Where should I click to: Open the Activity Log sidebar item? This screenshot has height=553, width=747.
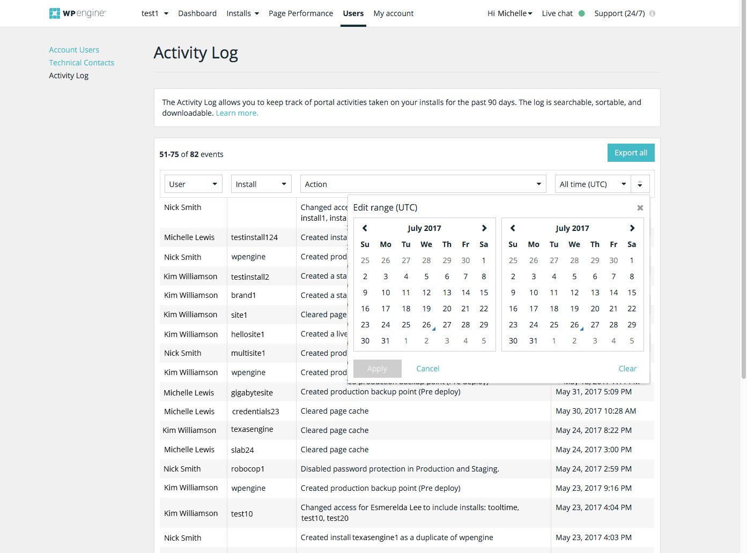coord(69,76)
